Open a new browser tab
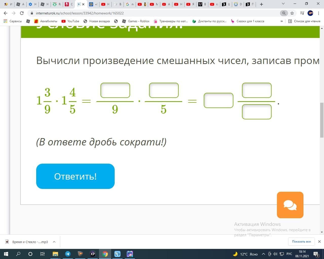The height and width of the screenshot is (259, 324). 261,4
